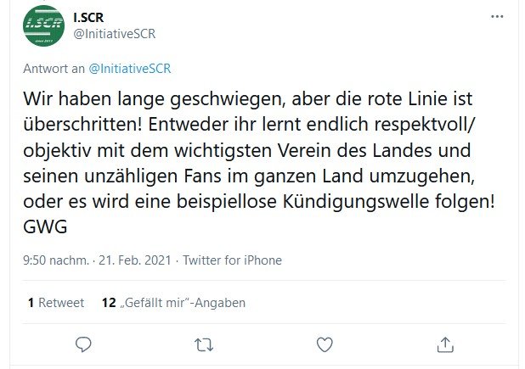Click the bold retweet count number 1
The width and height of the screenshot is (525, 369).
click(31, 303)
